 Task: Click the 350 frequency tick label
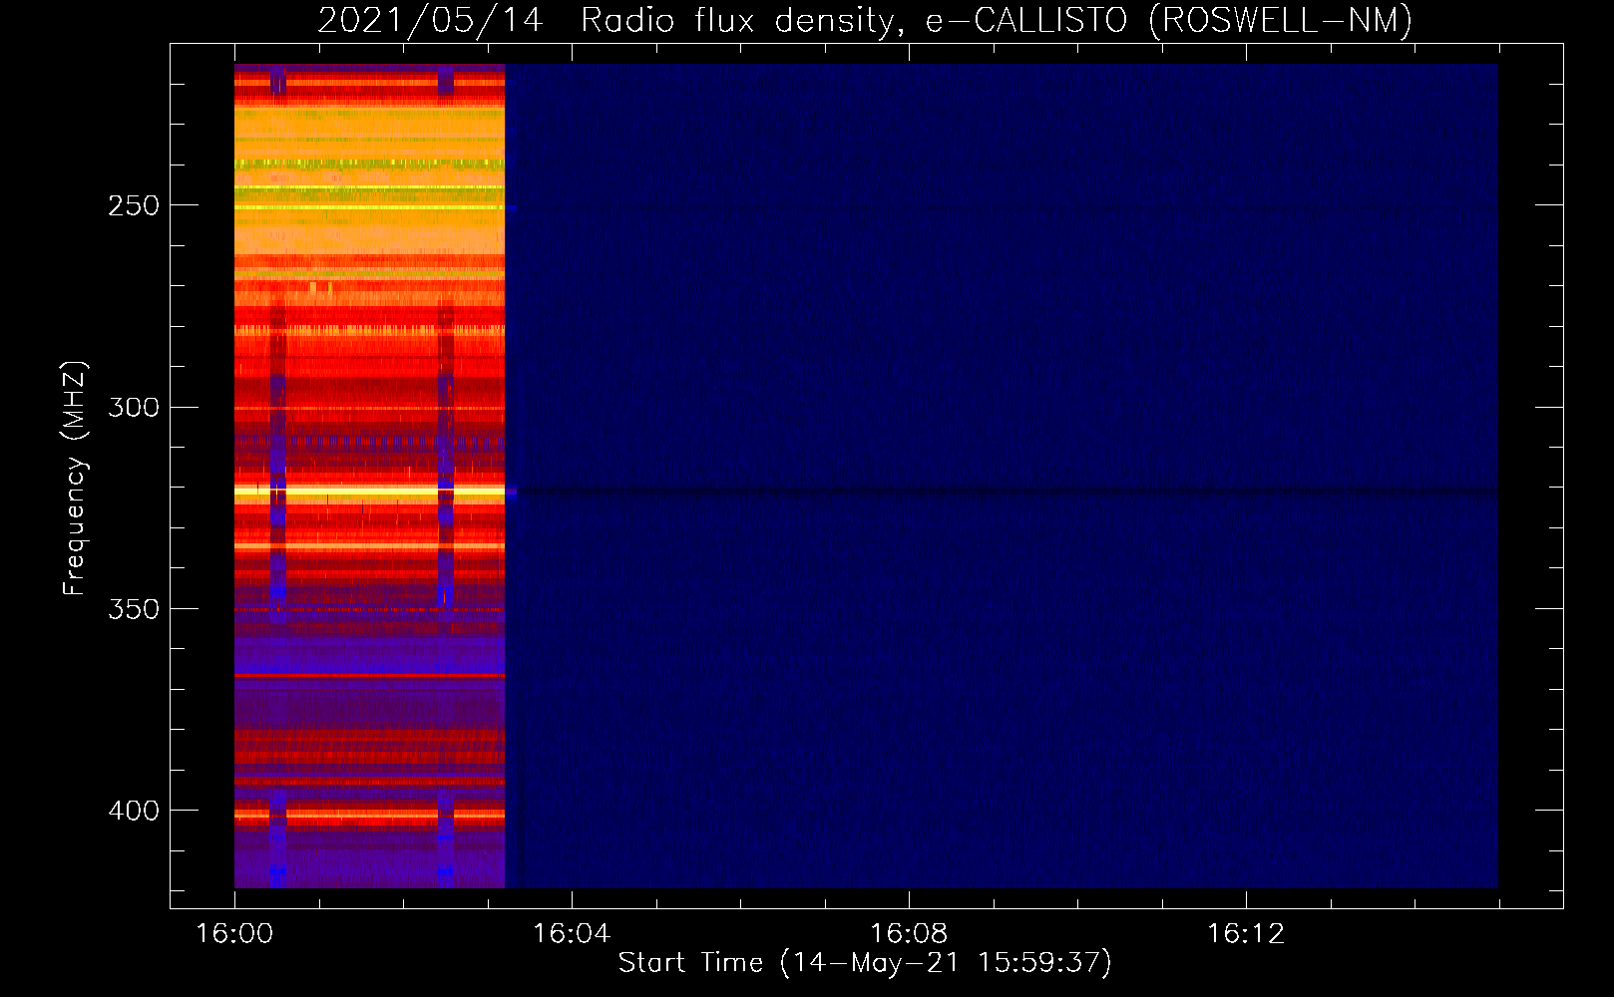(x=134, y=609)
